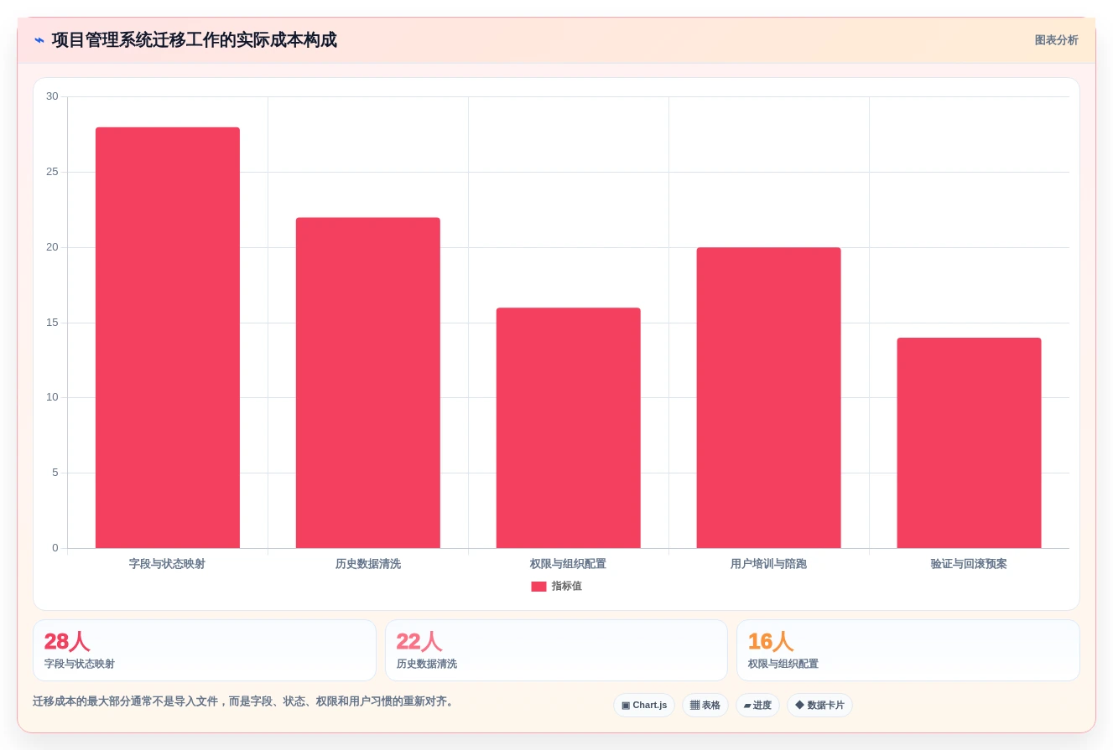Click the 验证与回滚预案 axis label
This screenshot has height=750, width=1113.
point(969,564)
